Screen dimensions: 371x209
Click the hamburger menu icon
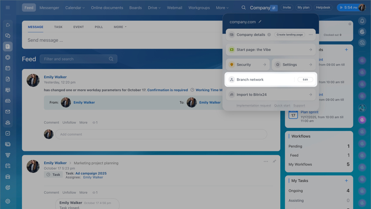point(8,8)
